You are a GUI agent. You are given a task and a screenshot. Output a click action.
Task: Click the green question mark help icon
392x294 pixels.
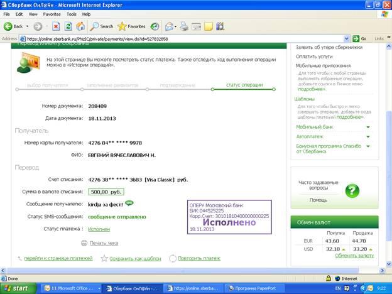click(x=352, y=190)
